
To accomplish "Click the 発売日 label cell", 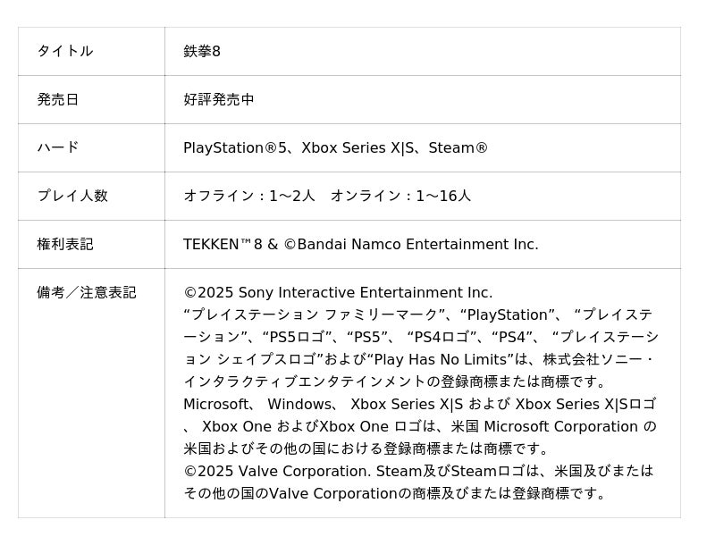I will pyautogui.click(x=57, y=99).
